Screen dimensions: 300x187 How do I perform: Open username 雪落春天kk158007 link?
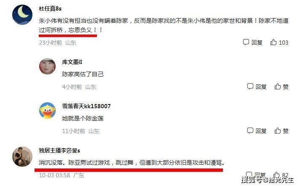click(x=86, y=106)
